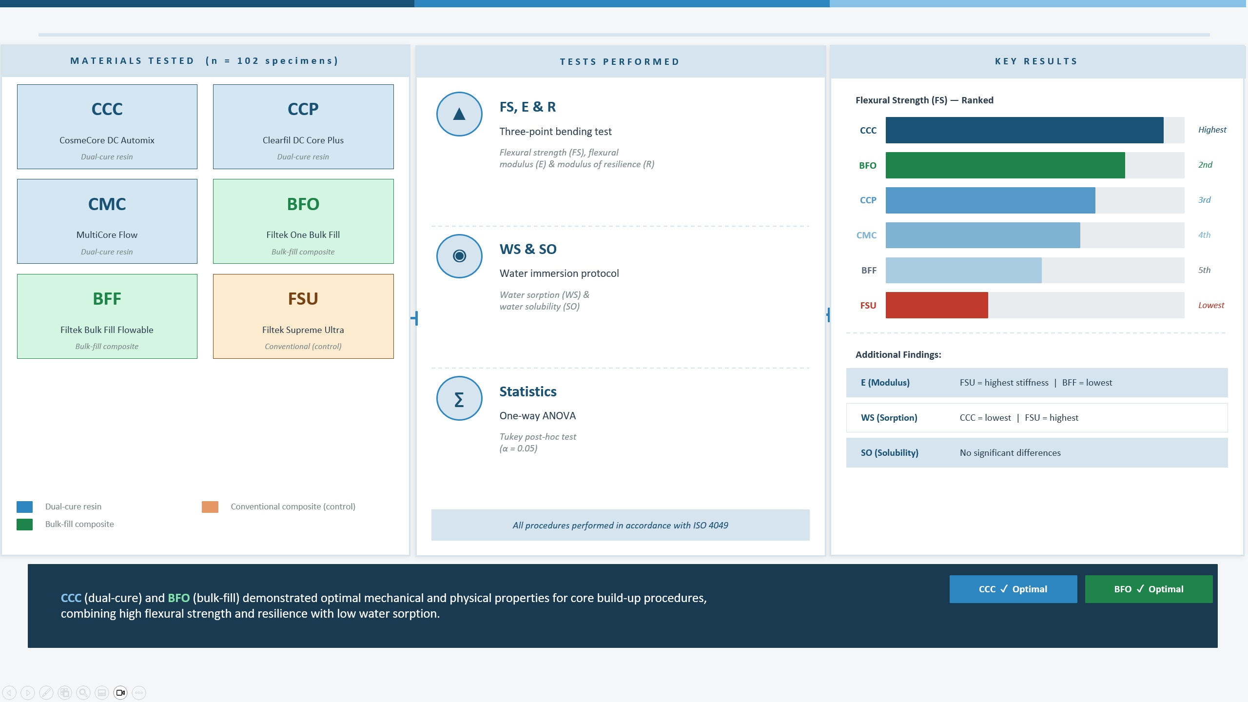Select the BFO Optimal badge
This screenshot has height=702, width=1248.
coord(1149,589)
